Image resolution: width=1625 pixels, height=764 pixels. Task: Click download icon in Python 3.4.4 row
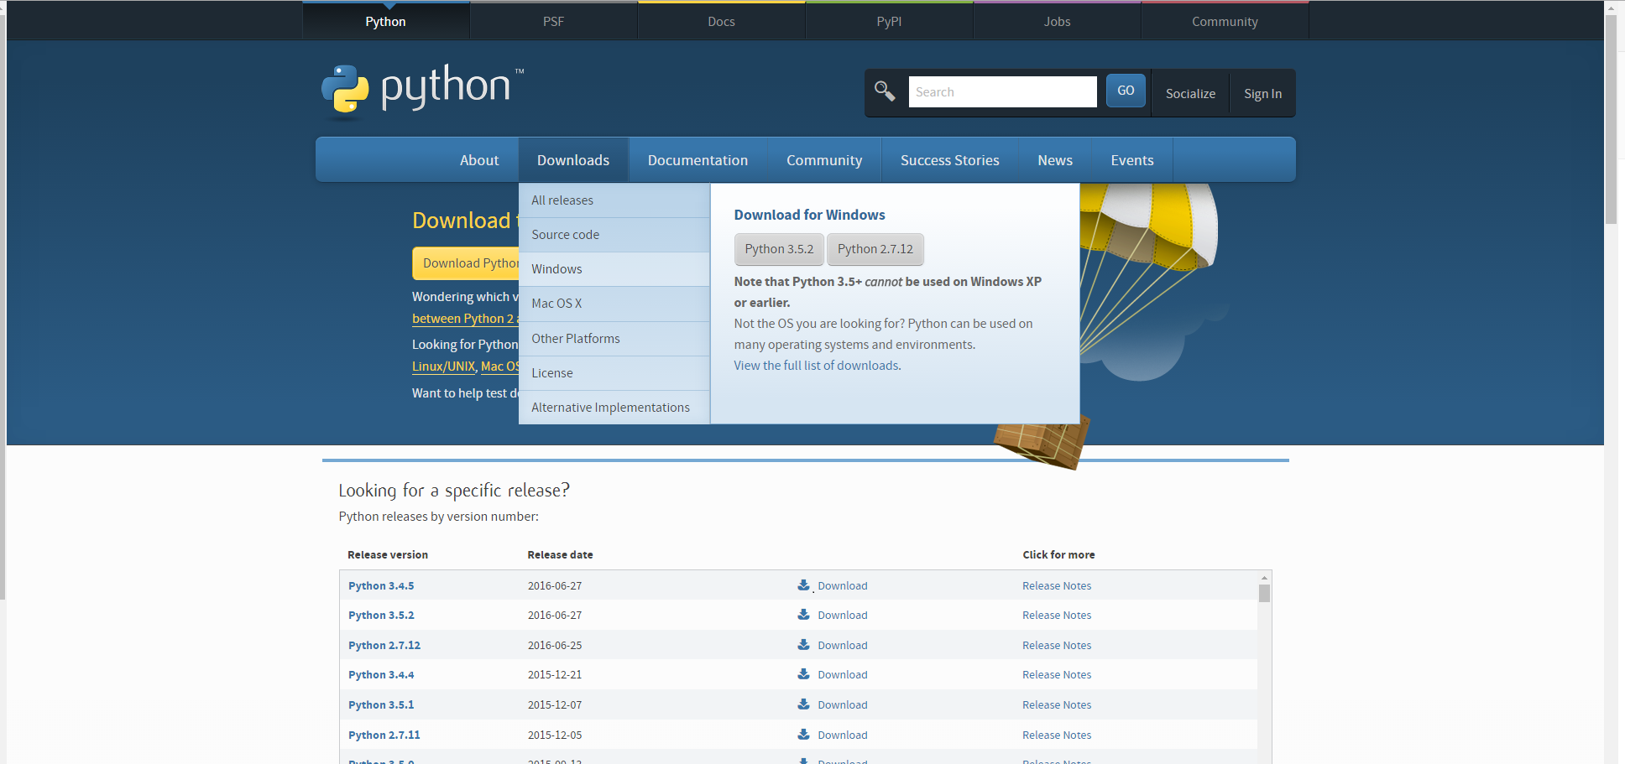(x=803, y=674)
